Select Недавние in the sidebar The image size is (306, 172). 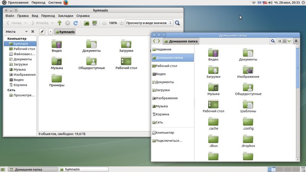coord(173,49)
